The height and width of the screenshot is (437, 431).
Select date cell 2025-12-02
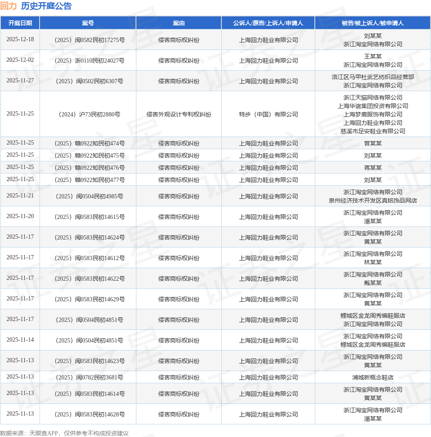[x=20, y=60]
